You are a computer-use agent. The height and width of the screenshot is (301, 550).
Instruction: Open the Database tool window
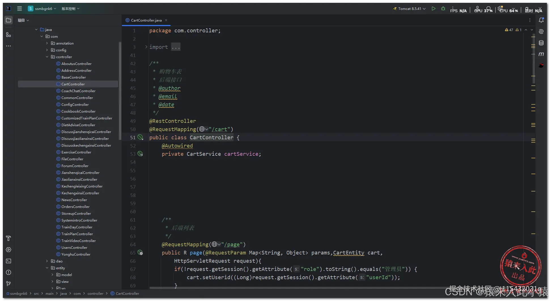pyautogui.click(x=541, y=43)
